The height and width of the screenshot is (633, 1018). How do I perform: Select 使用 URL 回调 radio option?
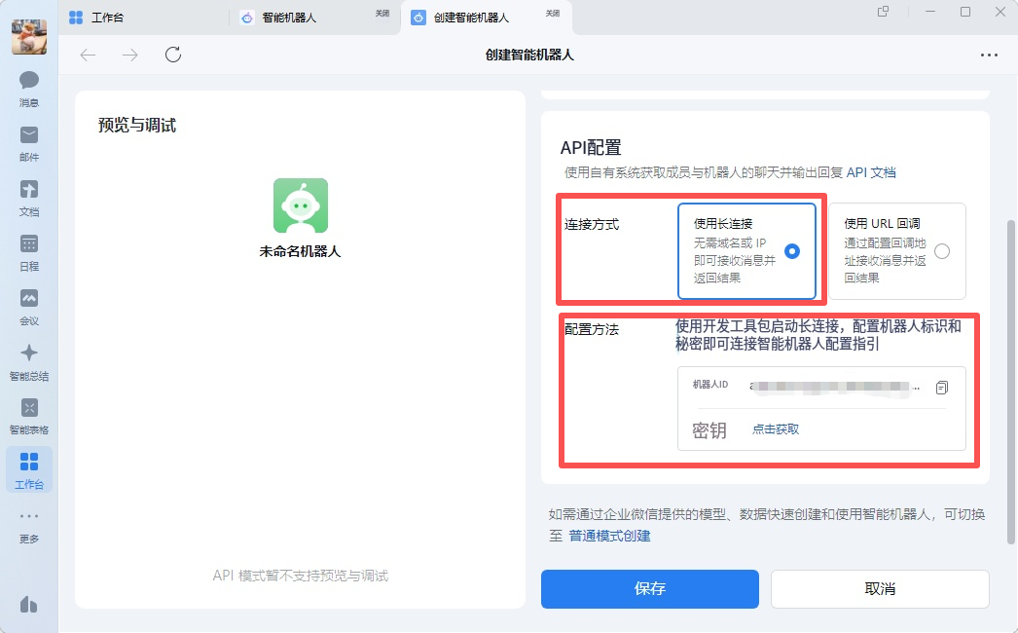941,251
